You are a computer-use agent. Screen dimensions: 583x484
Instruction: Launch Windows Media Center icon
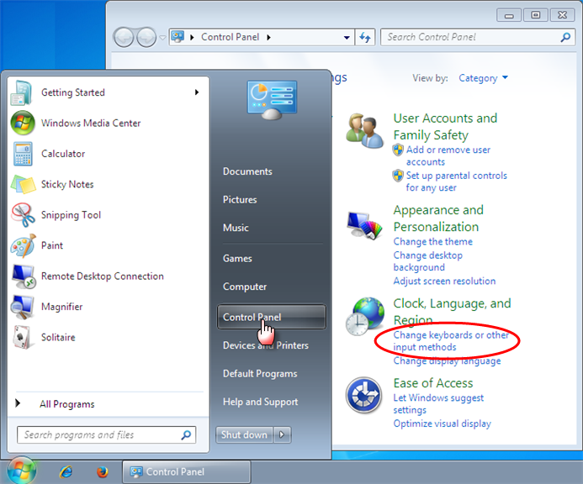tap(23, 123)
